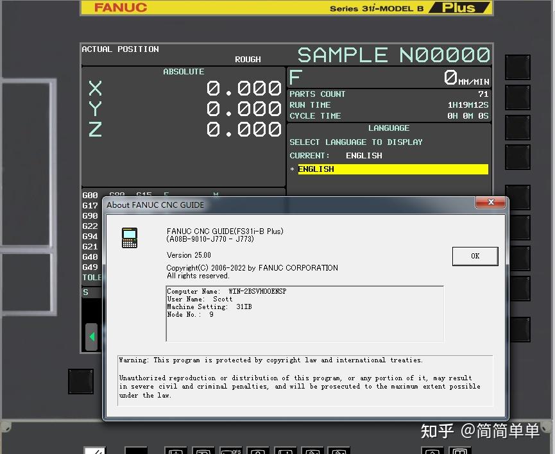Select the PROG program icon on bottom toolbar
The width and height of the screenshot is (555, 454).
pos(203,450)
